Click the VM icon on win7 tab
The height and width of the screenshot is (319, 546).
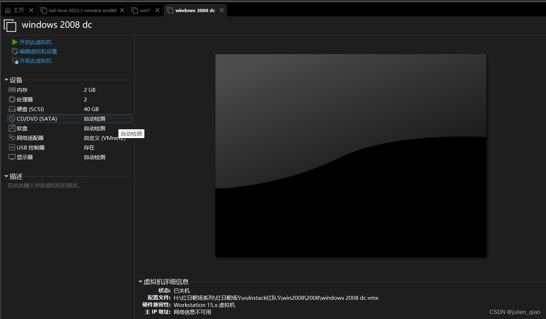tap(135, 10)
